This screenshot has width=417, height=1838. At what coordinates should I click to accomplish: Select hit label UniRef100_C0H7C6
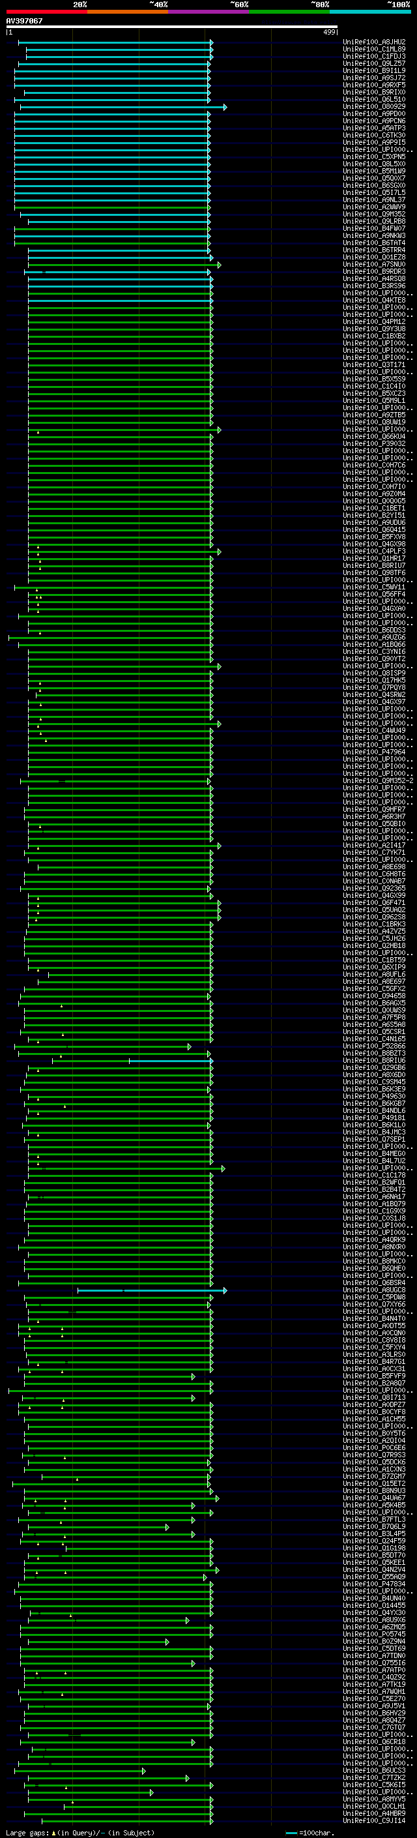click(374, 466)
